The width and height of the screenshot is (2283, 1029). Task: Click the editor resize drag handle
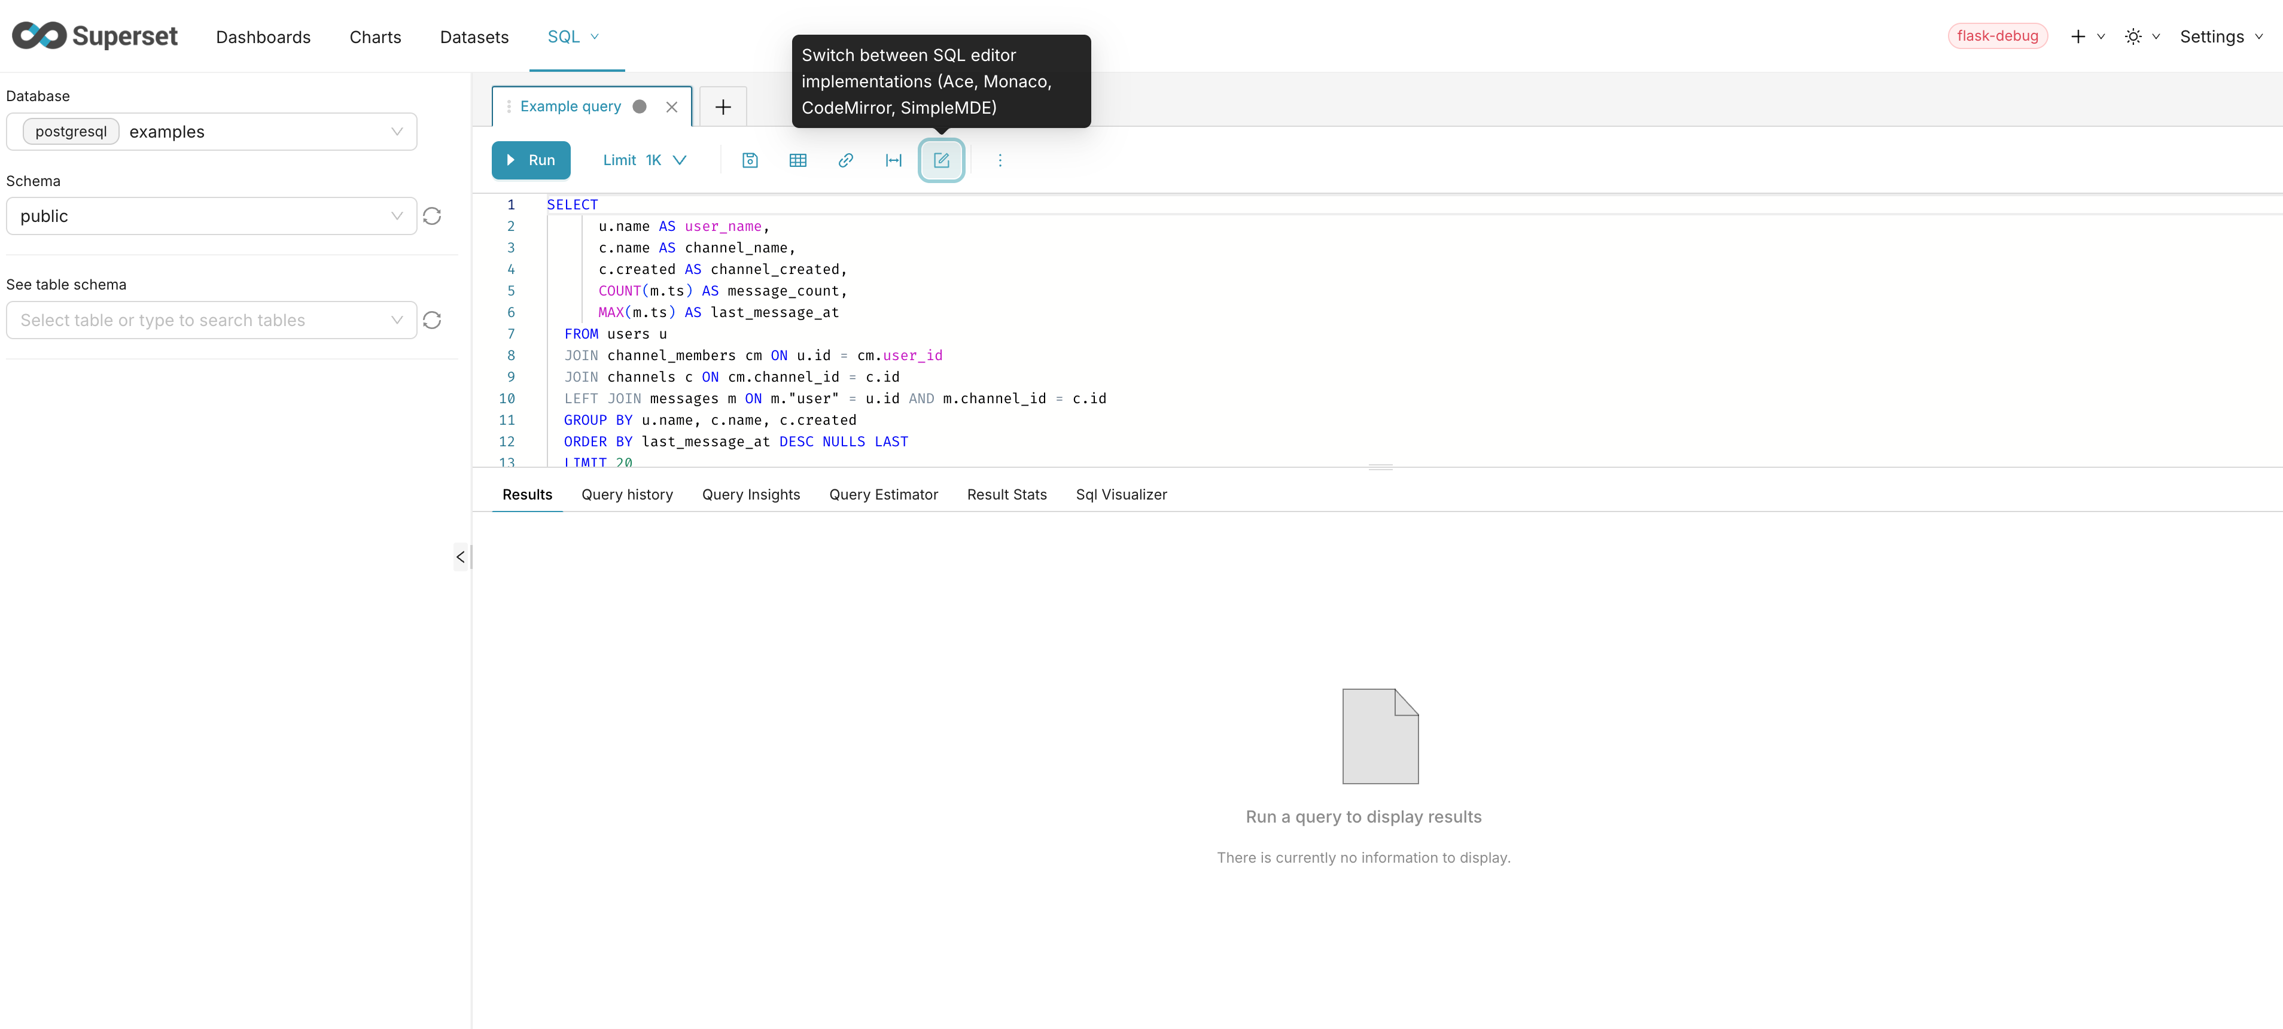point(1380,467)
